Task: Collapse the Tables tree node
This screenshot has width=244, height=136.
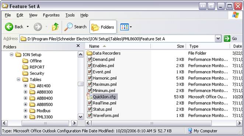Action: 18,79
